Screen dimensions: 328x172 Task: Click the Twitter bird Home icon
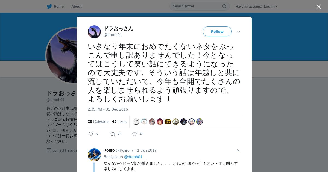pos(49,6)
